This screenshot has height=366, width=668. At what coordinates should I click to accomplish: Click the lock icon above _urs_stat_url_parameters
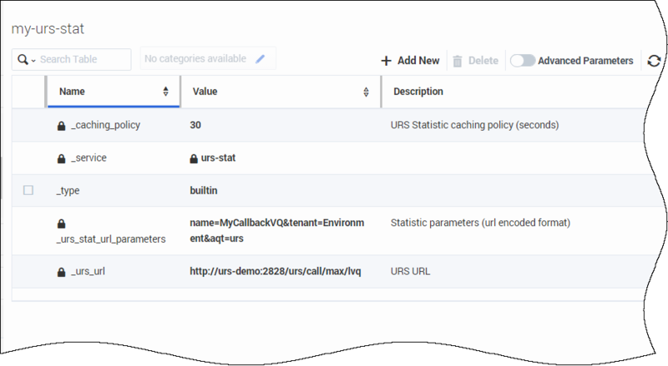tap(61, 223)
